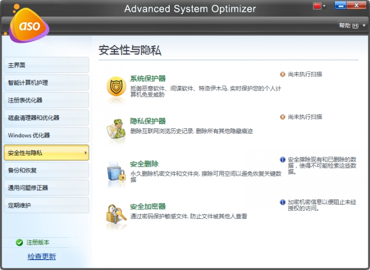
Task: Open the Secure Delete shredder icon
Action: click(116, 172)
